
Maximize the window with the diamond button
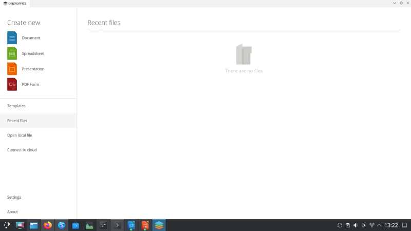[x=401, y=3]
